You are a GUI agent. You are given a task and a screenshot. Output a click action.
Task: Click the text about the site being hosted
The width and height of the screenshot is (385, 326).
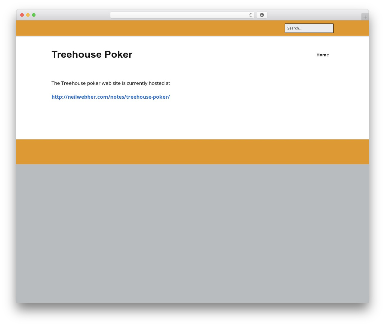click(111, 83)
